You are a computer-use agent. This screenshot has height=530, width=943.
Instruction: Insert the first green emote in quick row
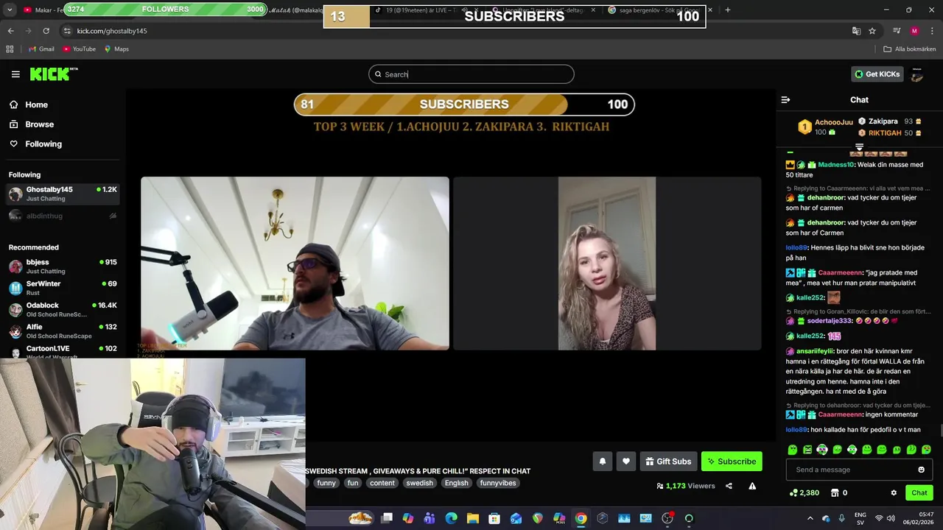coord(793,450)
